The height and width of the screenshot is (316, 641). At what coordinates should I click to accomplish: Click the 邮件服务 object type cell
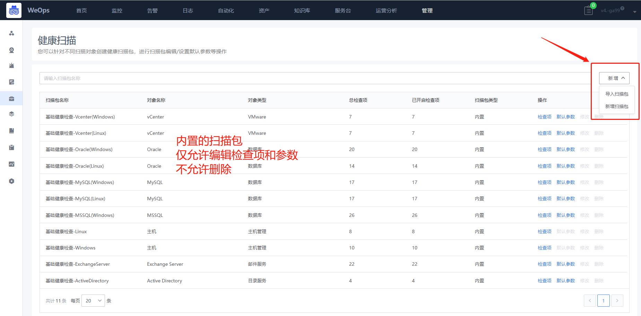point(257,264)
